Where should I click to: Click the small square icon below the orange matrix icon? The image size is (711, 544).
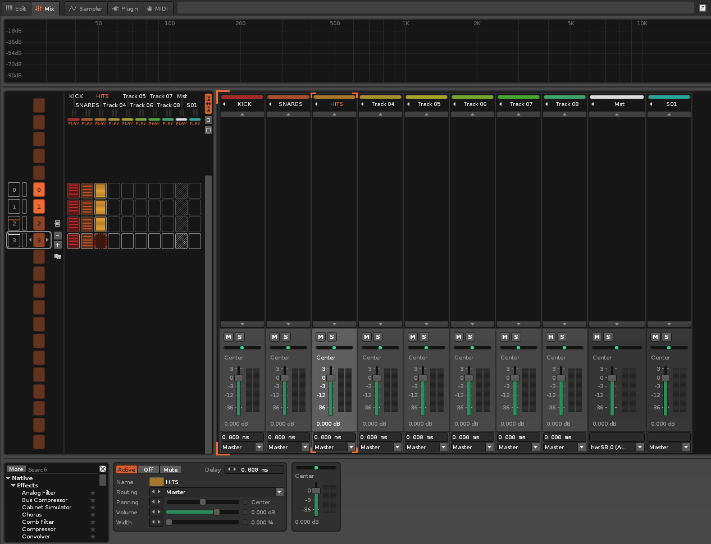pyautogui.click(x=208, y=120)
